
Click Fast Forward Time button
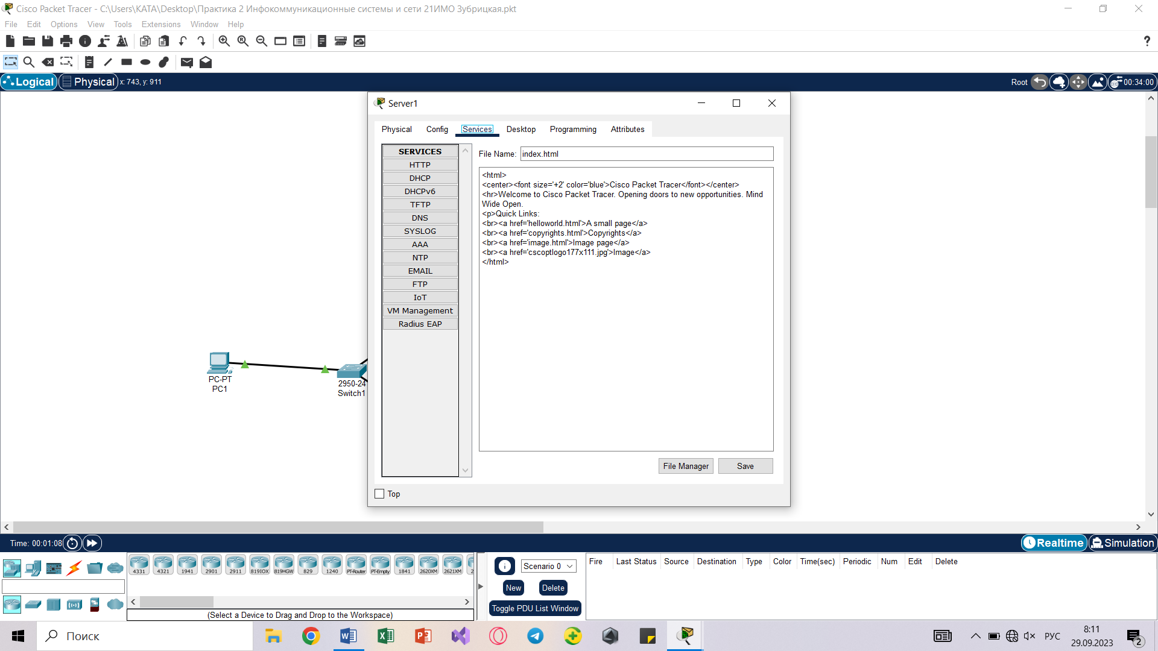pyautogui.click(x=92, y=543)
